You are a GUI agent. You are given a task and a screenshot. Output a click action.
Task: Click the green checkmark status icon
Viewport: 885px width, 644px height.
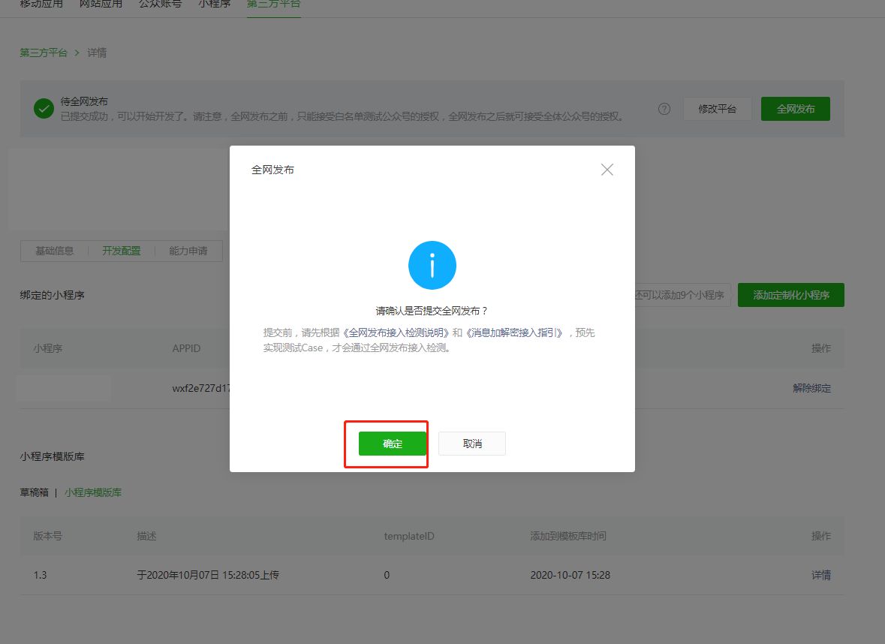pyautogui.click(x=44, y=109)
